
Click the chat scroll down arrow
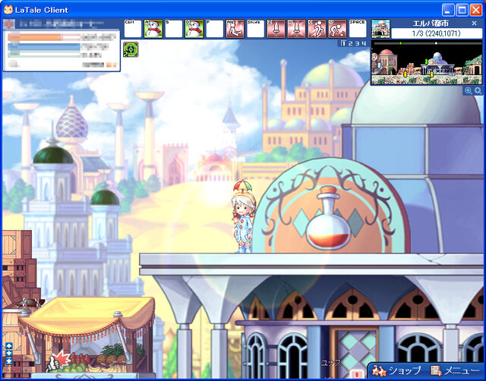[x=8, y=354]
